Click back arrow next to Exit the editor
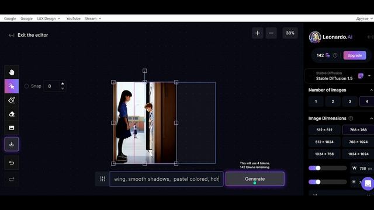This screenshot has width=374, height=210. point(11,35)
